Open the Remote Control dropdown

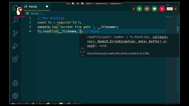point(102,4)
